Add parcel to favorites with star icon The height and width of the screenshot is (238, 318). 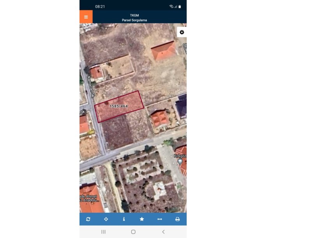(142, 219)
